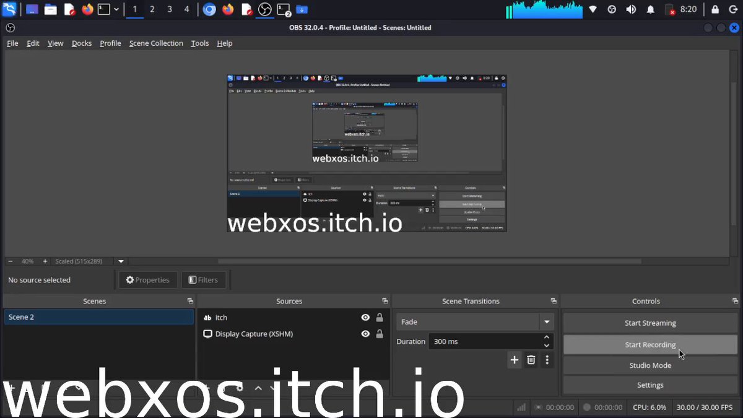Pop out the Scenes dock
743x418 pixels.
(x=190, y=301)
